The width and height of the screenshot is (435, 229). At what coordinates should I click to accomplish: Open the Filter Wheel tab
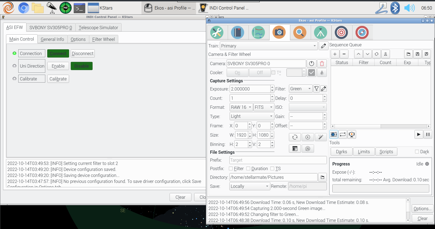point(103,39)
